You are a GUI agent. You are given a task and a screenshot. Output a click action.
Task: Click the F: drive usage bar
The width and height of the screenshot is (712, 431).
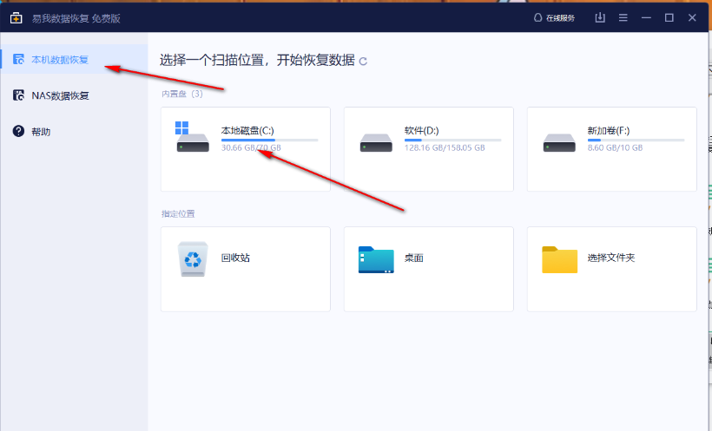point(636,140)
